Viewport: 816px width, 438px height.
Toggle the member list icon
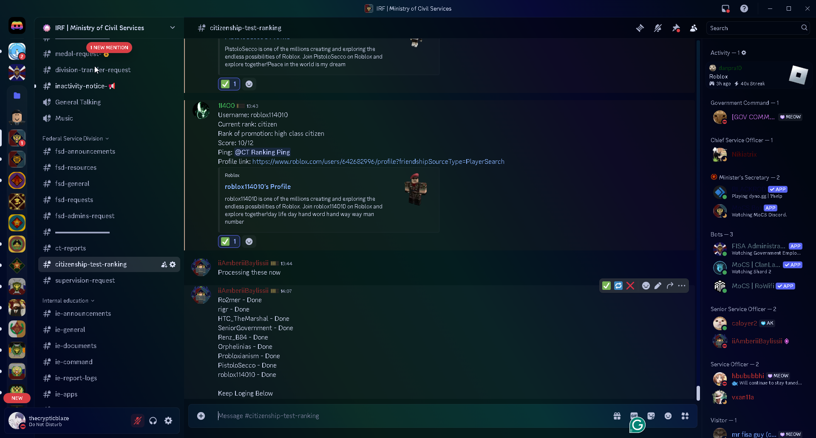(x=694, y=28)
